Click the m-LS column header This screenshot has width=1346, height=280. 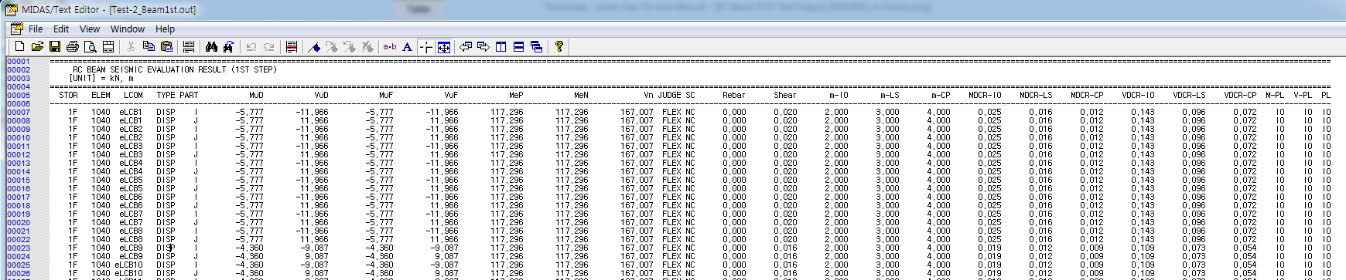(890, 96)
